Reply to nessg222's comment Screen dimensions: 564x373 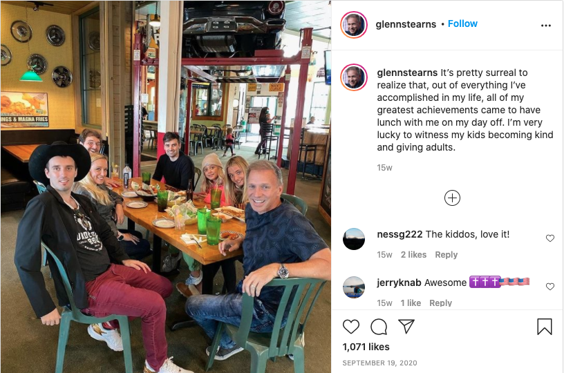446,255
